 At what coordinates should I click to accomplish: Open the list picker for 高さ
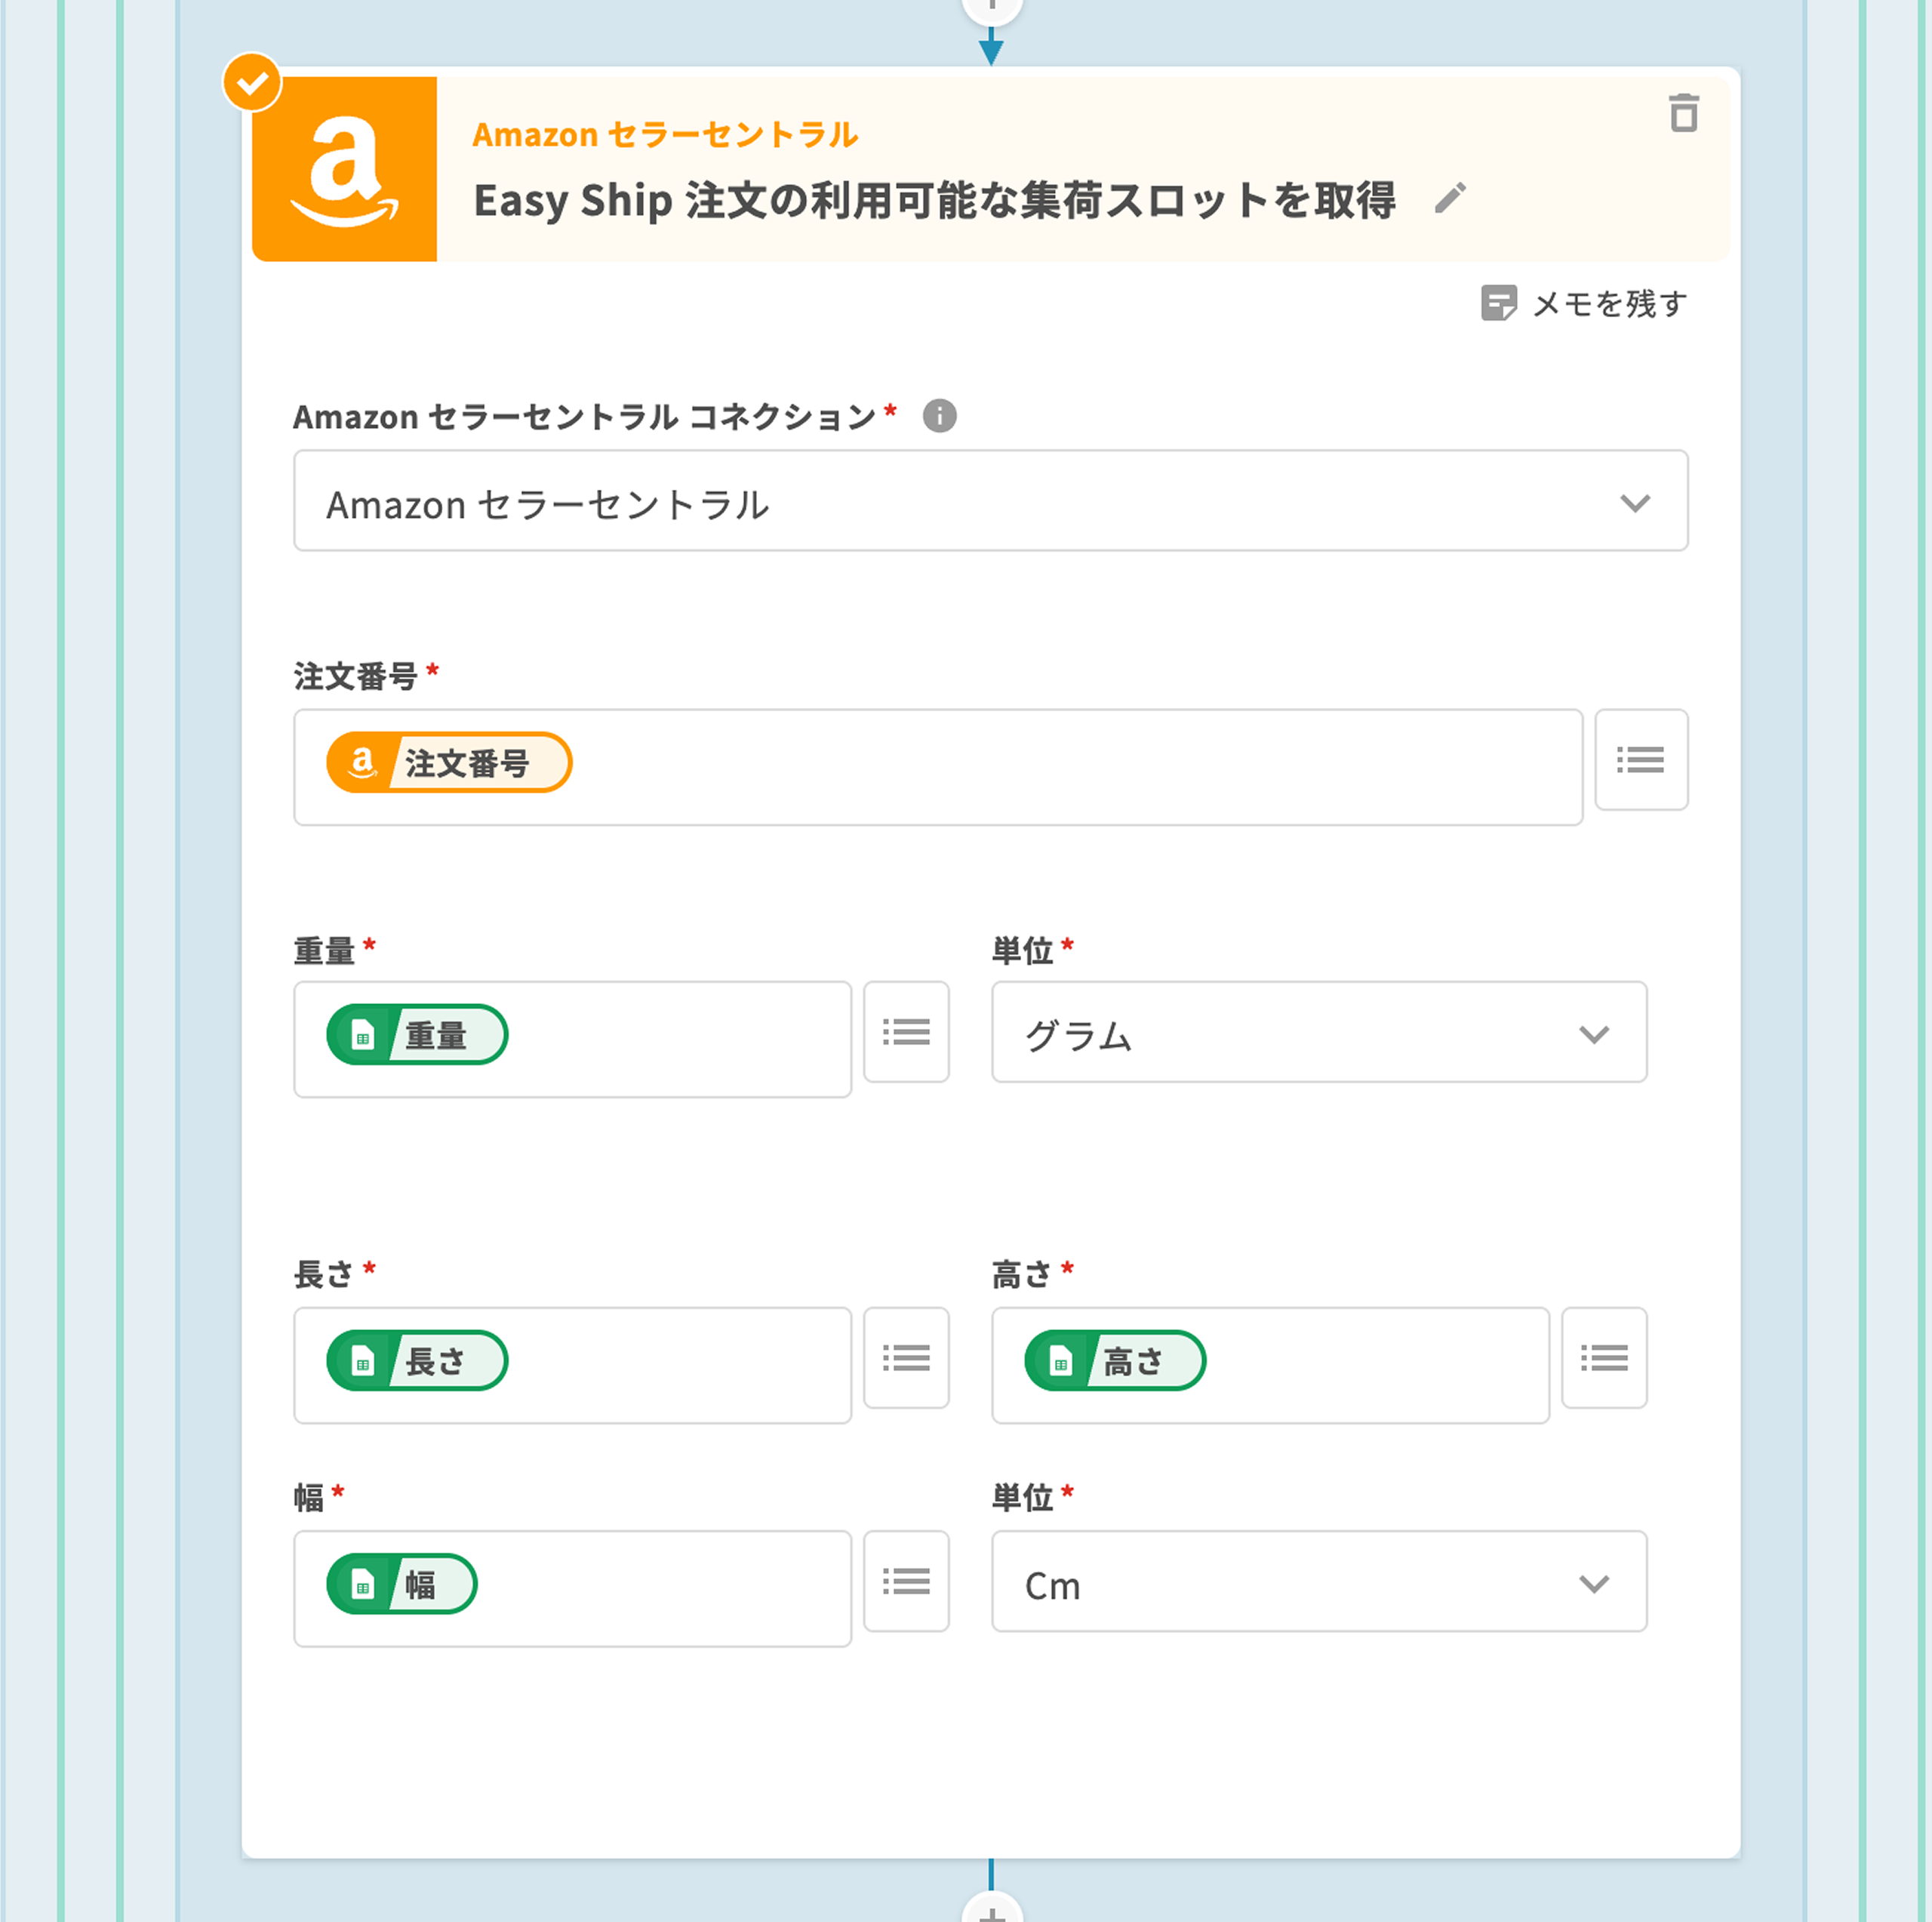click(x=1603, y=1358)
